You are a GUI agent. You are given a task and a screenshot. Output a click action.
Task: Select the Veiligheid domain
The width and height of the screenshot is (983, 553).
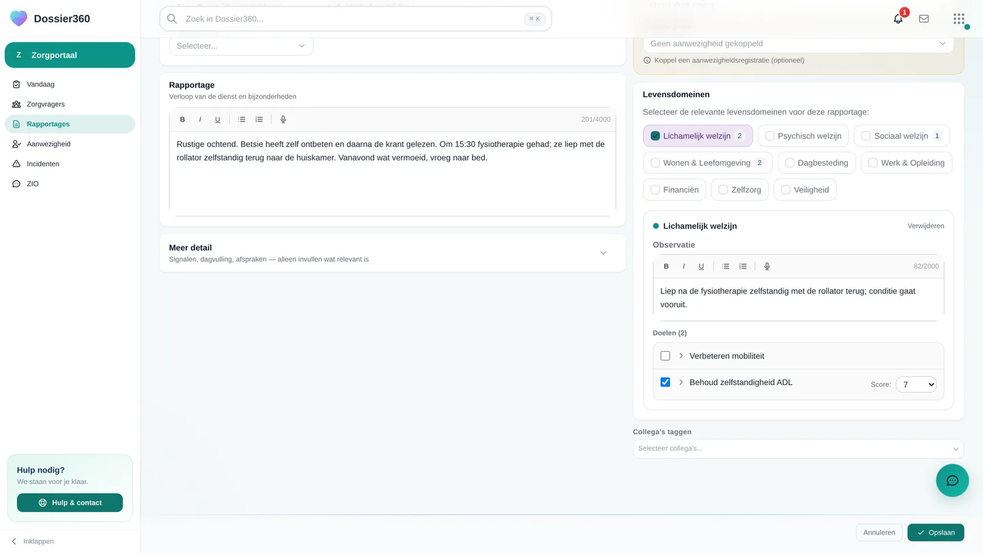(x=805, y=189)
